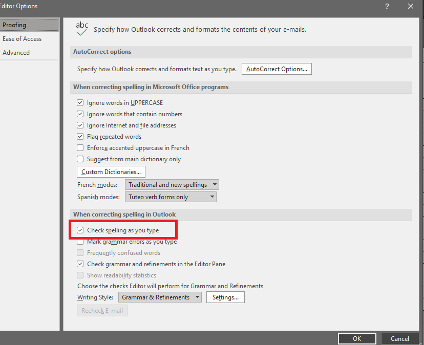This screenshot has width=424, height=345.
Task: Click the Frequently confused words checkbox
Action: [x=80, y=253]
